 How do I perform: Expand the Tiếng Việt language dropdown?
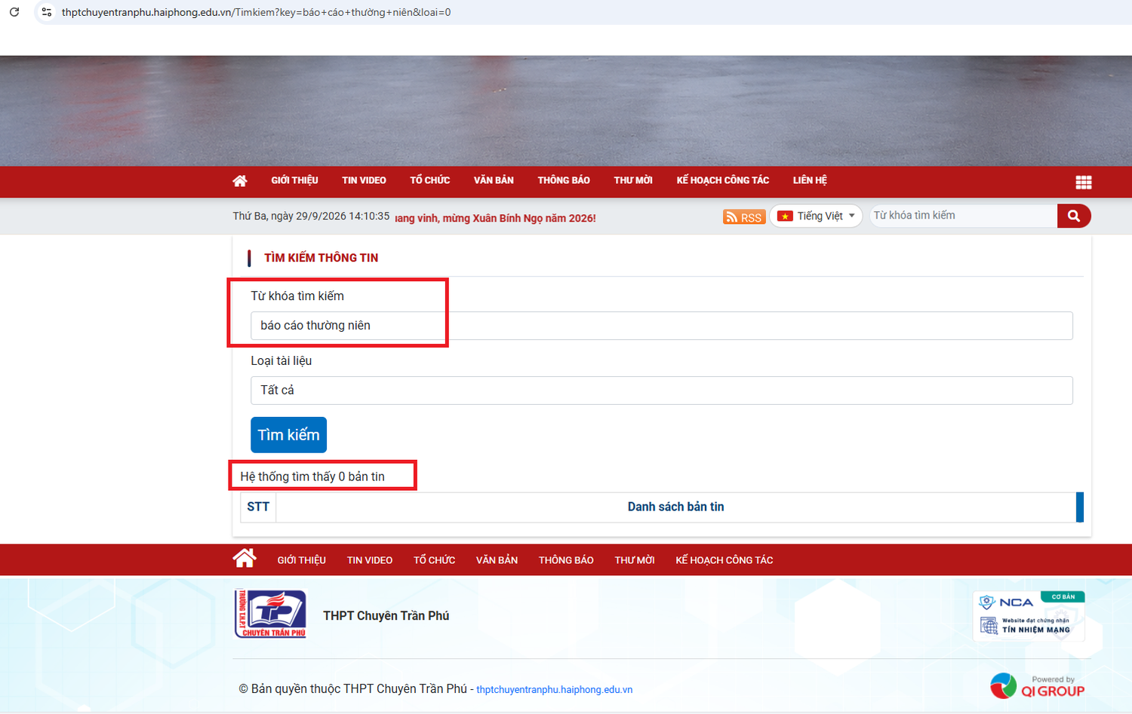[816, 216]
